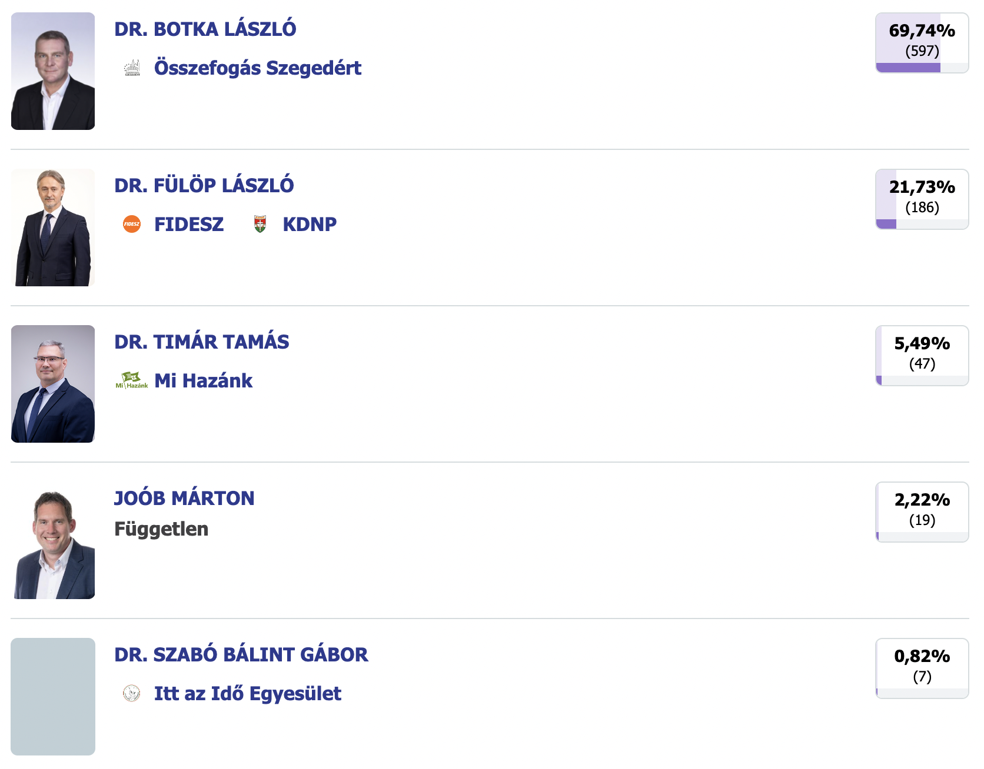Click the KDNP coat of arms icon
This screenshot has width=984, height=769.
click(x=260, y=224)
